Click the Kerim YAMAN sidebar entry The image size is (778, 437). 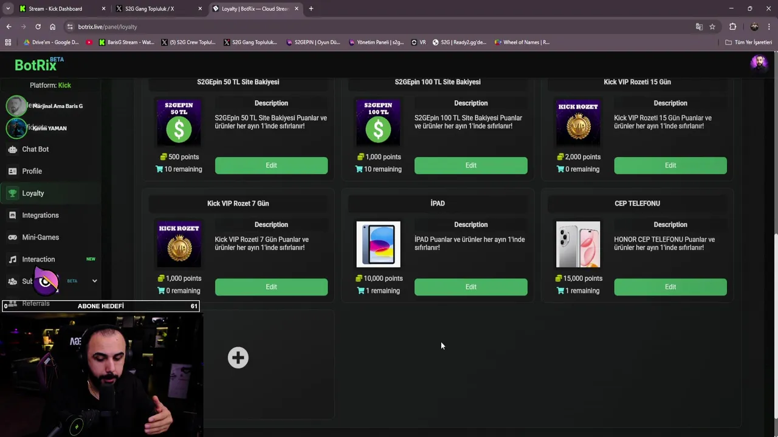[x=36, y=128]
